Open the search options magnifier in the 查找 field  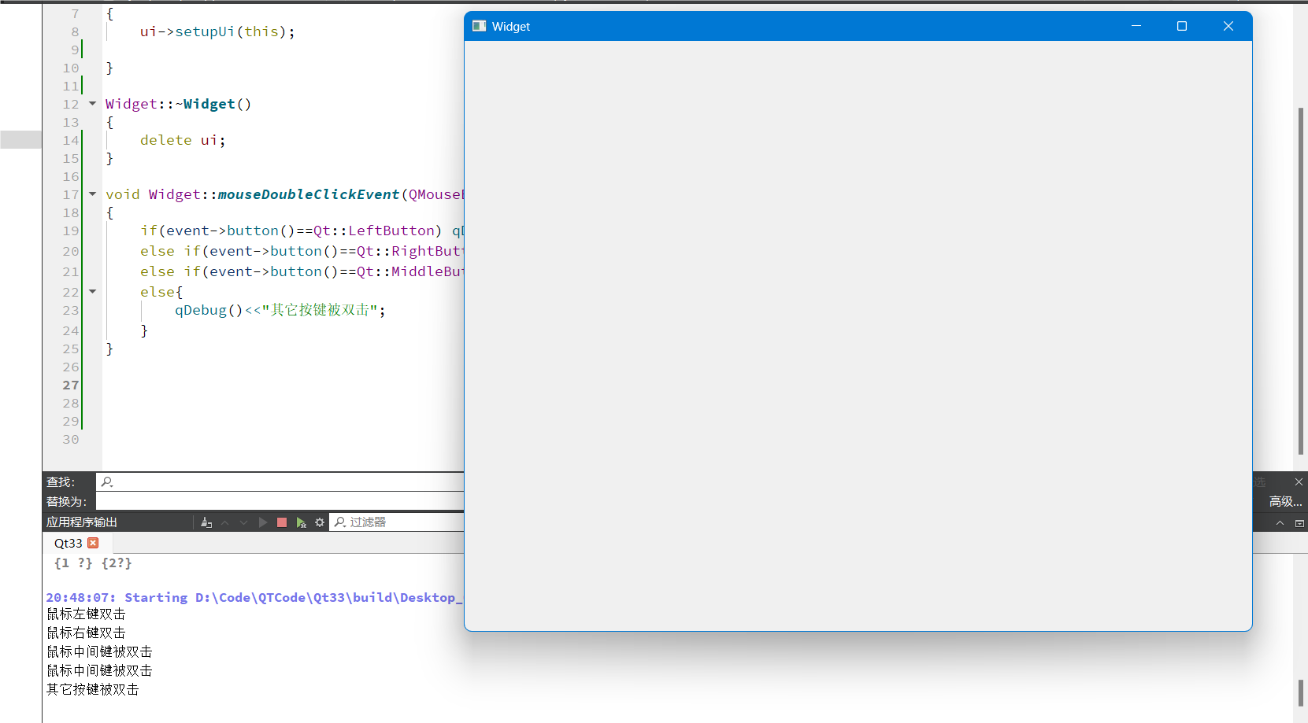107,482
